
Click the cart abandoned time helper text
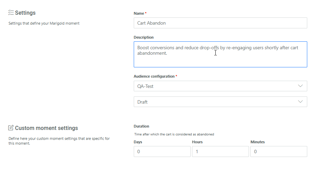(174, 134)
